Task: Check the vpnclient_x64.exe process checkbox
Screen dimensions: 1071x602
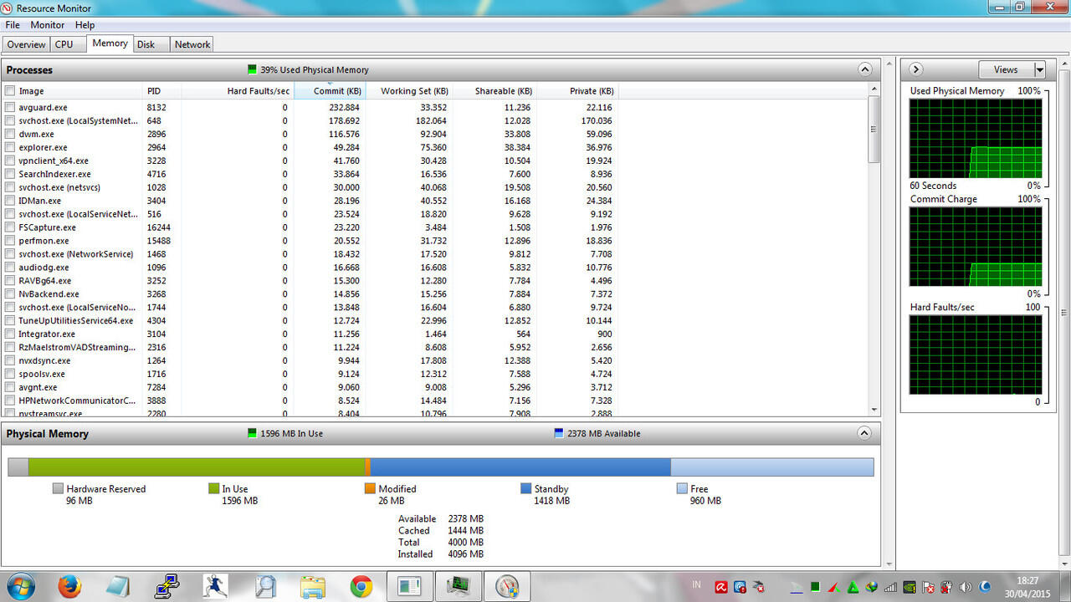Action: point(10,161)
